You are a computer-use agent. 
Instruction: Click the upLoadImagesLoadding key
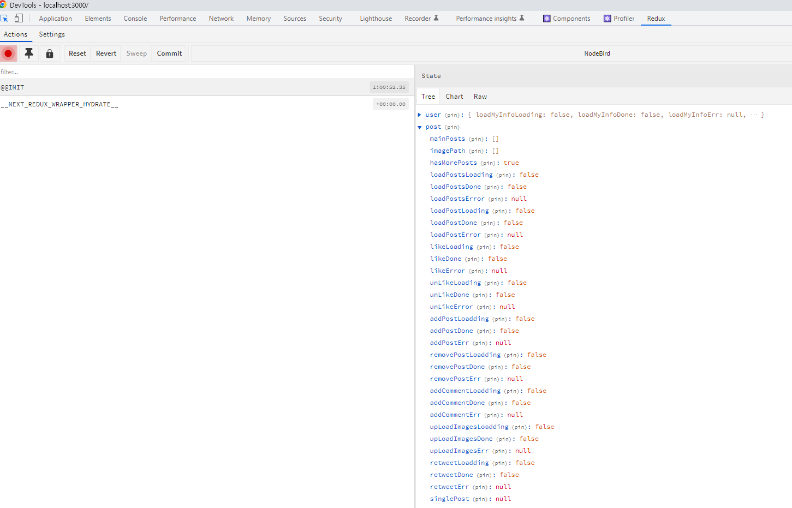coord(469,427)
